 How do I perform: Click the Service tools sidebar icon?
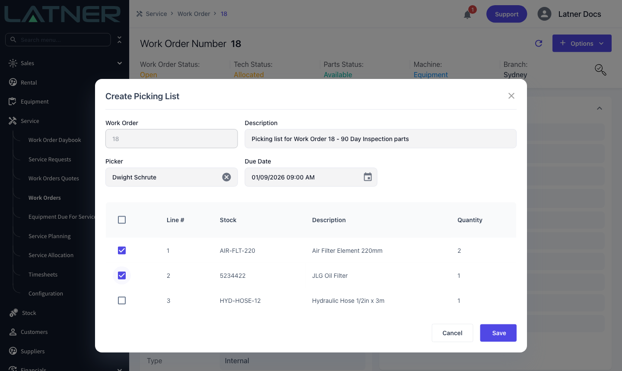(13, 121)
